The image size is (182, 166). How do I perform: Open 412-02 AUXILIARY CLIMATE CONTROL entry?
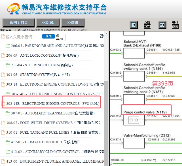57,152
